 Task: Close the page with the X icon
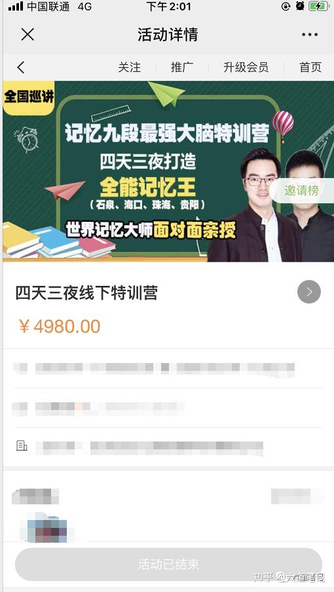pyautogui.click(x=28, y=35)
